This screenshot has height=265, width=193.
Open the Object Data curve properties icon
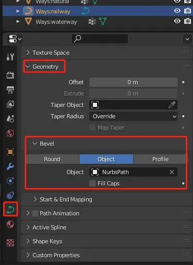10,210
